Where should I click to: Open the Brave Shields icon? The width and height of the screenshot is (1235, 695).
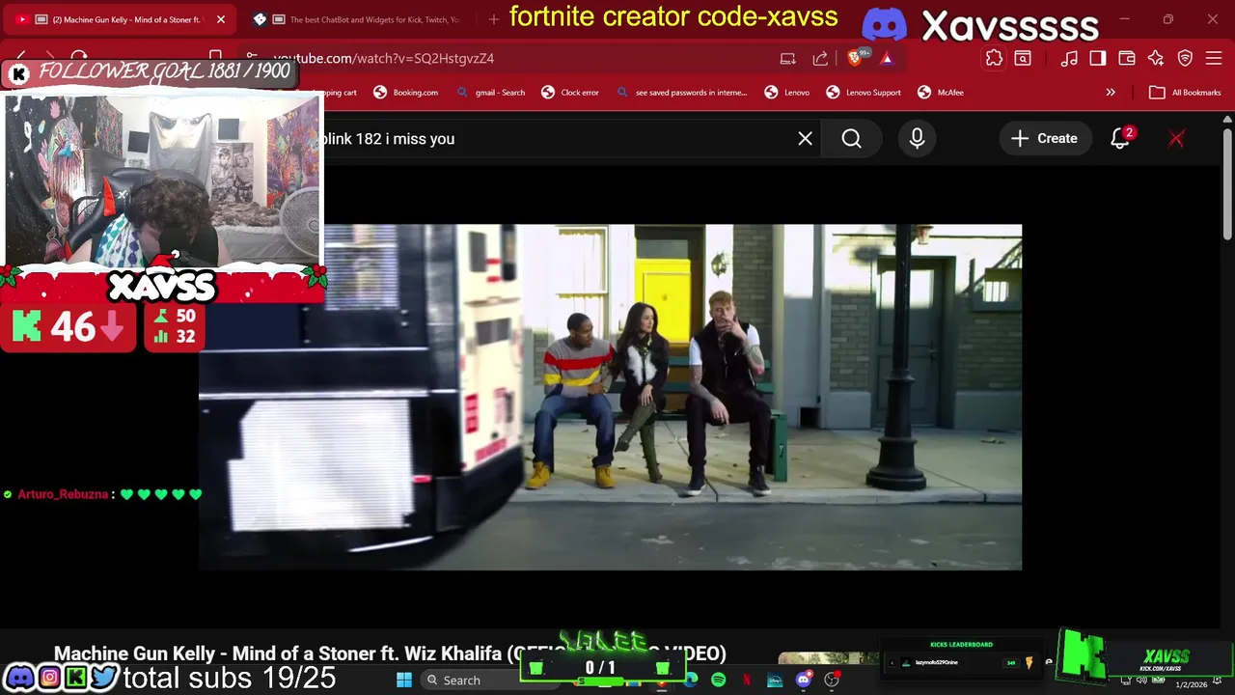(x=856, y=58)
